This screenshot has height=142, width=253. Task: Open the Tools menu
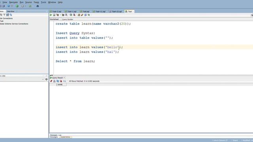click(x=43, y=2)
